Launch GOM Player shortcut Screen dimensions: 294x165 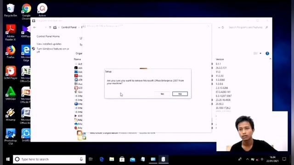[x=11, y=72]
